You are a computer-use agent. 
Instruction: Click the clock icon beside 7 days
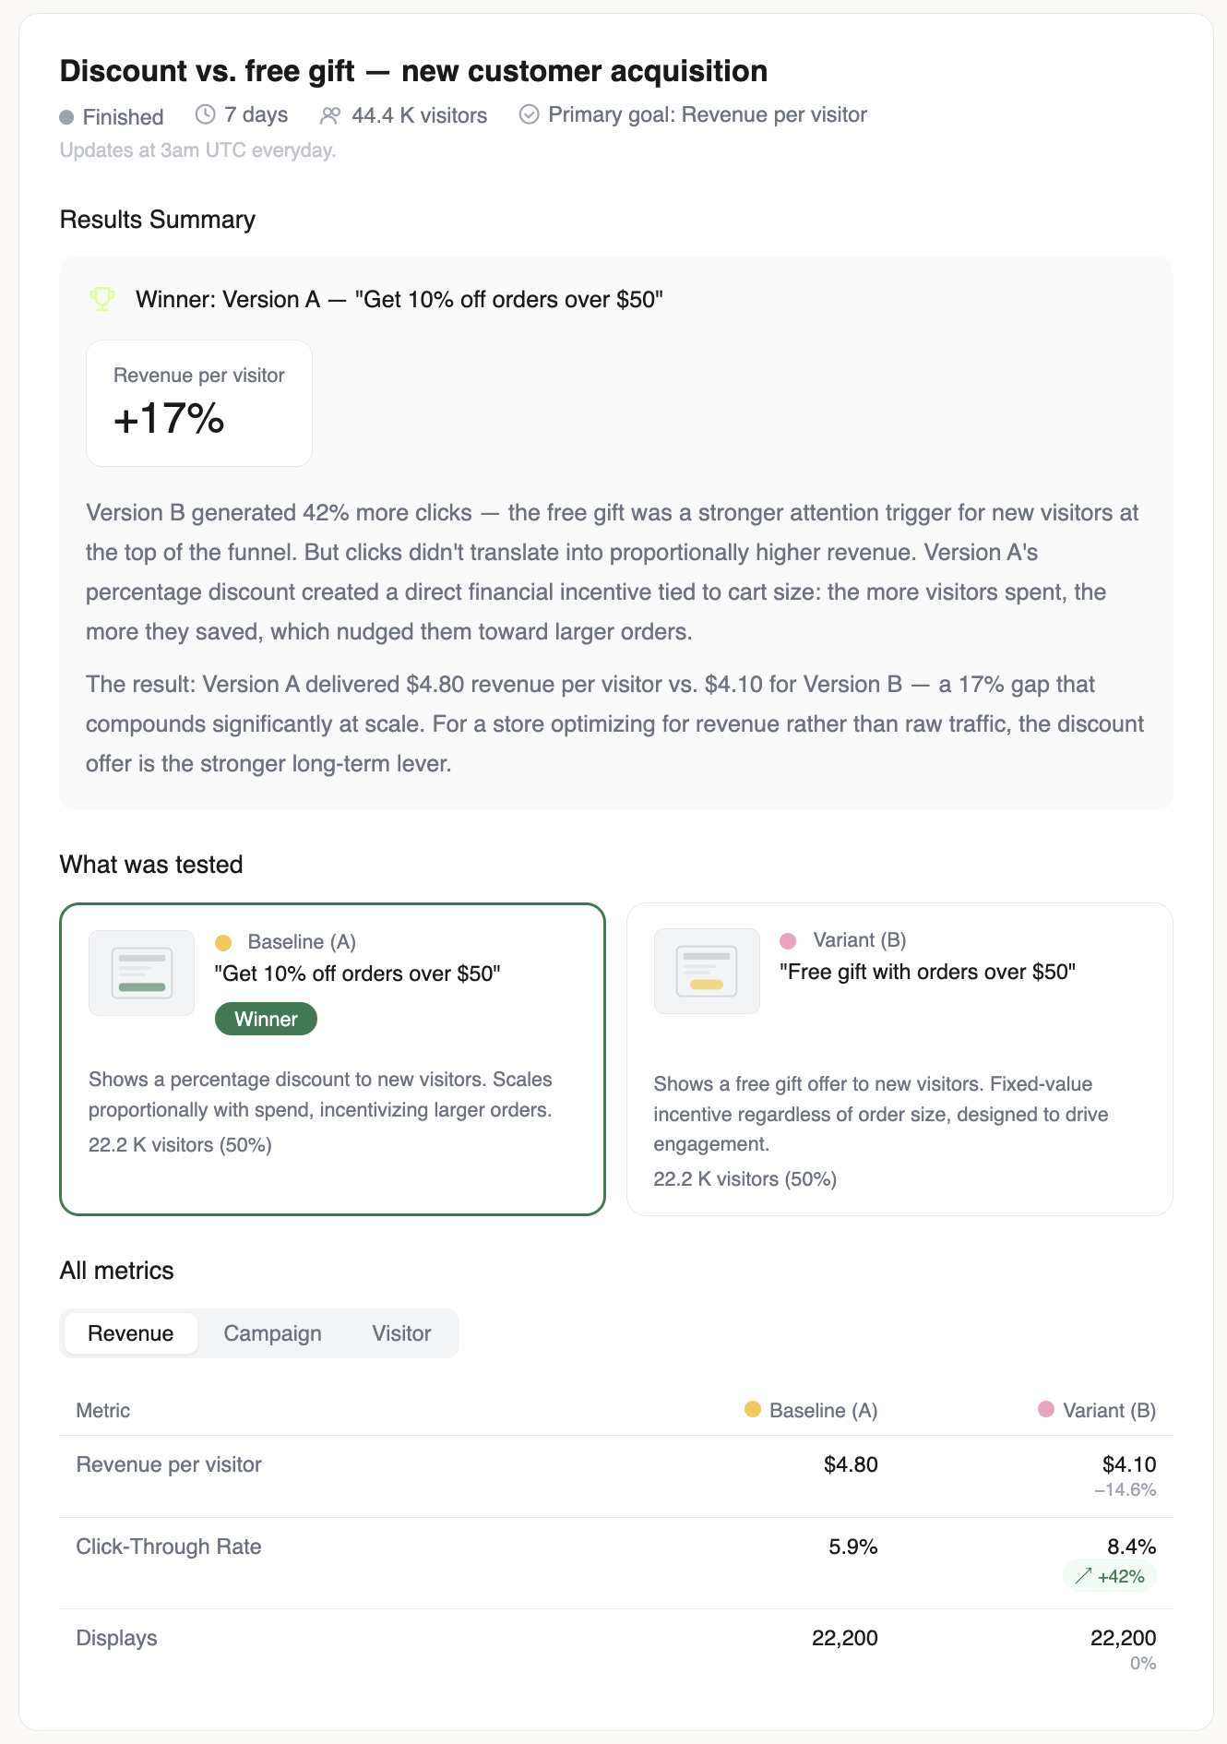[x=205, y=114]
